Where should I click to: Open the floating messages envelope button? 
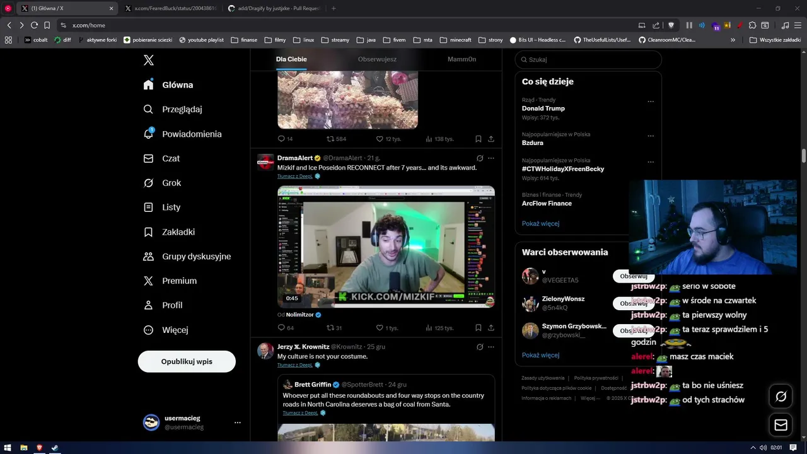(x=781, y=425)
